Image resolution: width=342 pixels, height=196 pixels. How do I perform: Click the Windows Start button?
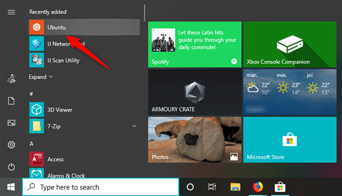click(11, 187)
